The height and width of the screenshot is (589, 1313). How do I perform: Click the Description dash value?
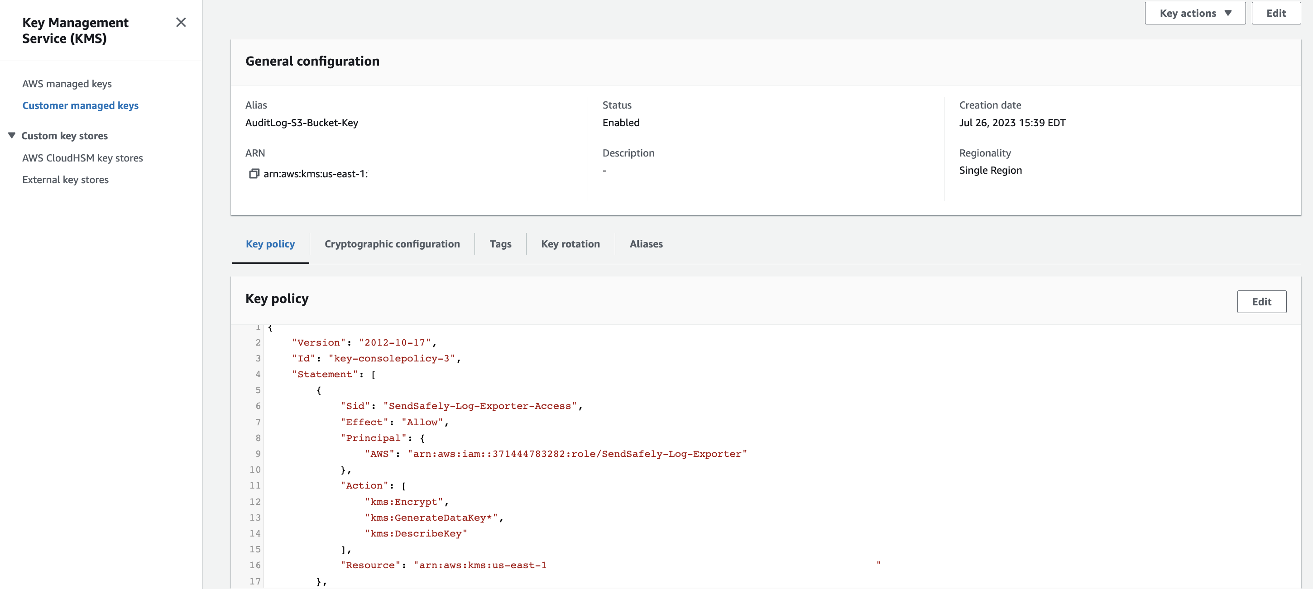(x=604, y=171)
